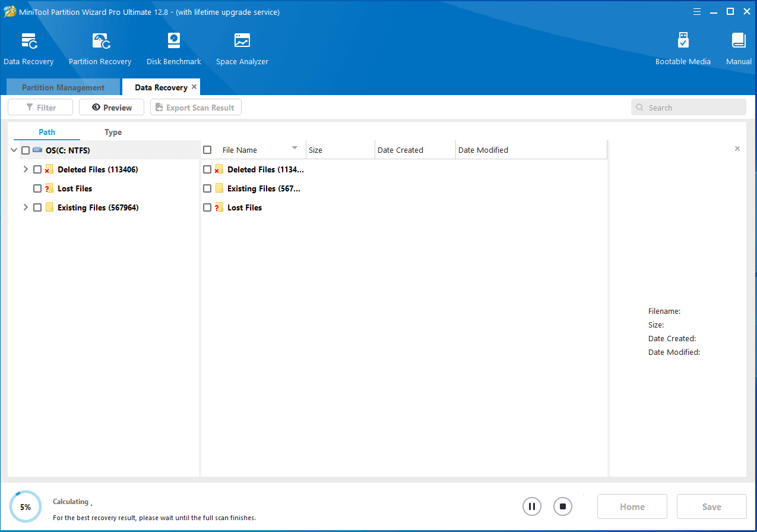
Task: Select 'OS(C: NTFS)' tree label
Action: [68, 150]
